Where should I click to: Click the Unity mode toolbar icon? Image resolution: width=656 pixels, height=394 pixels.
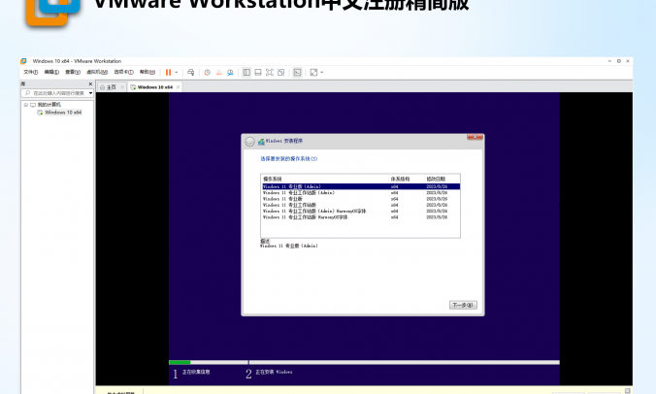(281, 73)
